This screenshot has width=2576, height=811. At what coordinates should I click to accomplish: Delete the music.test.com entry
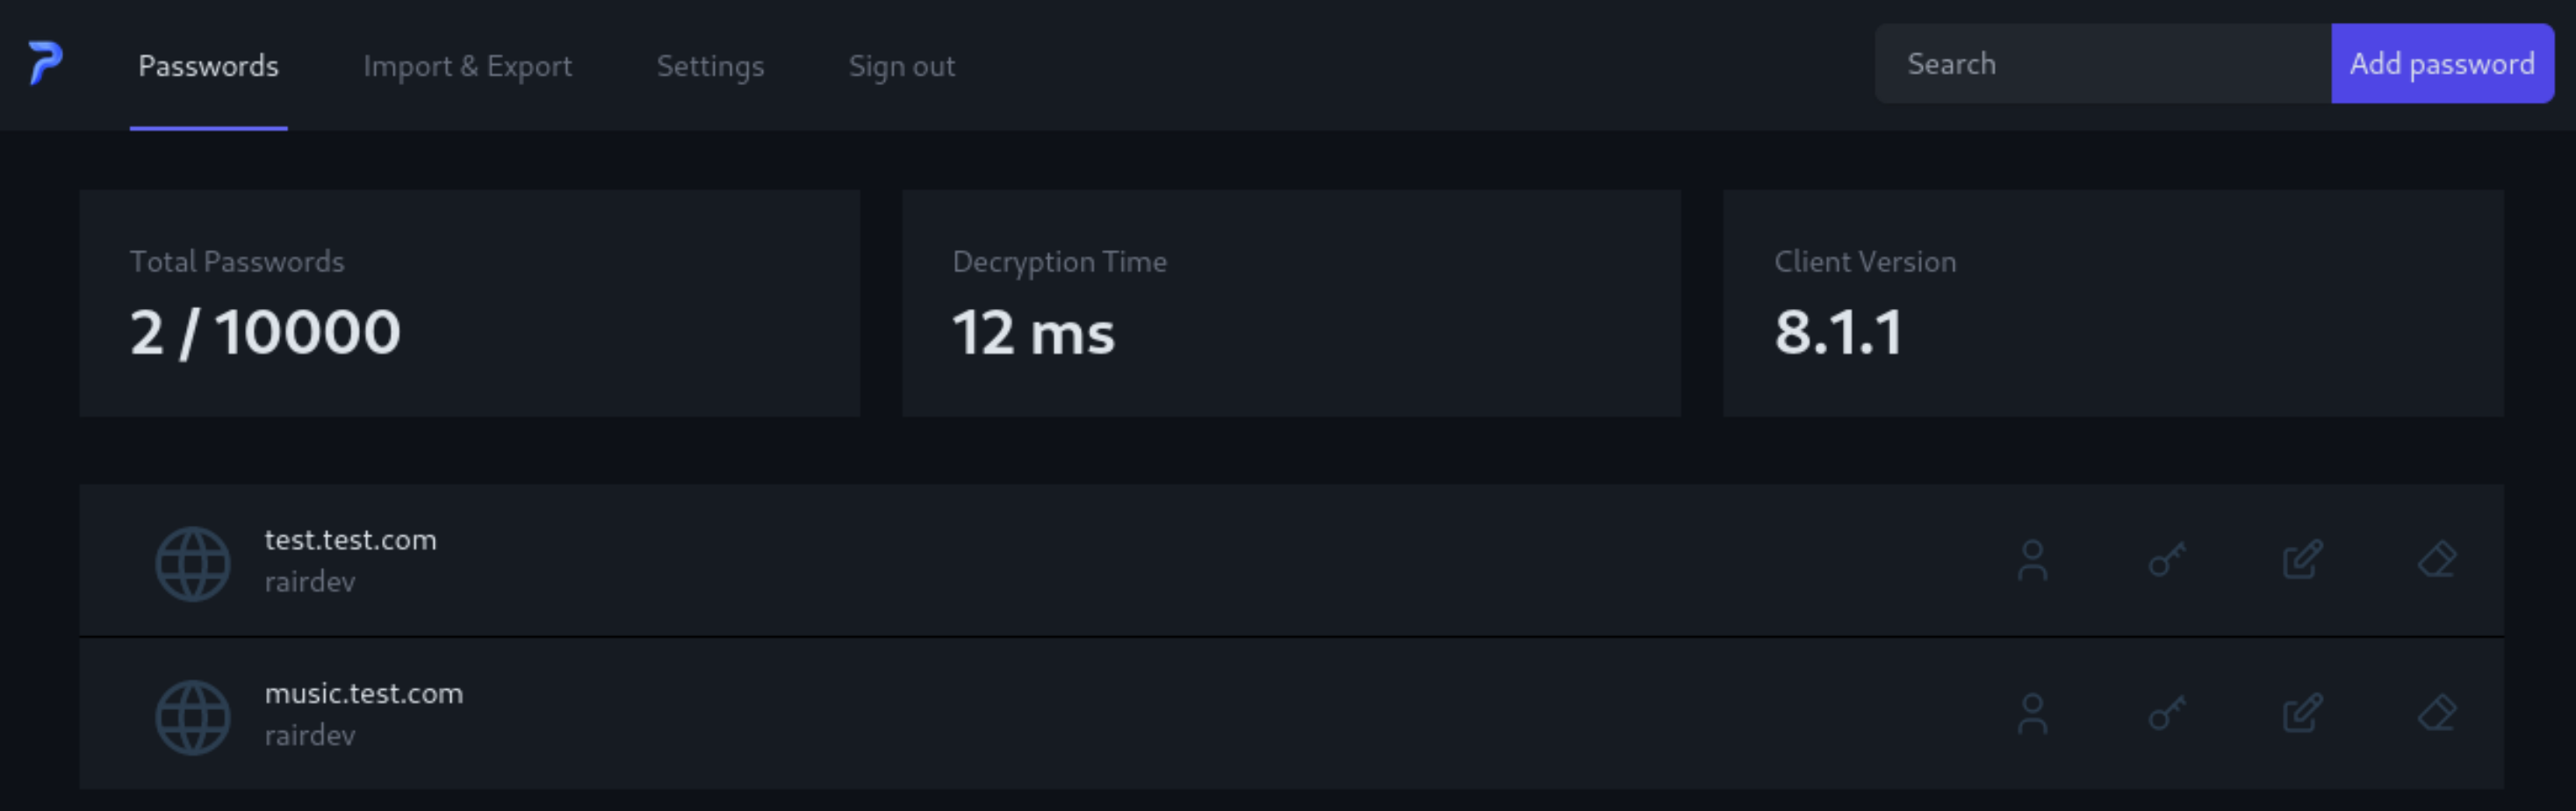click(2437, 715)
